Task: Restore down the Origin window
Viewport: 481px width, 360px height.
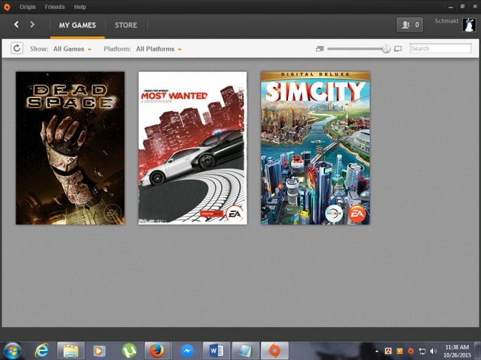Action: (x=462, y=6)
